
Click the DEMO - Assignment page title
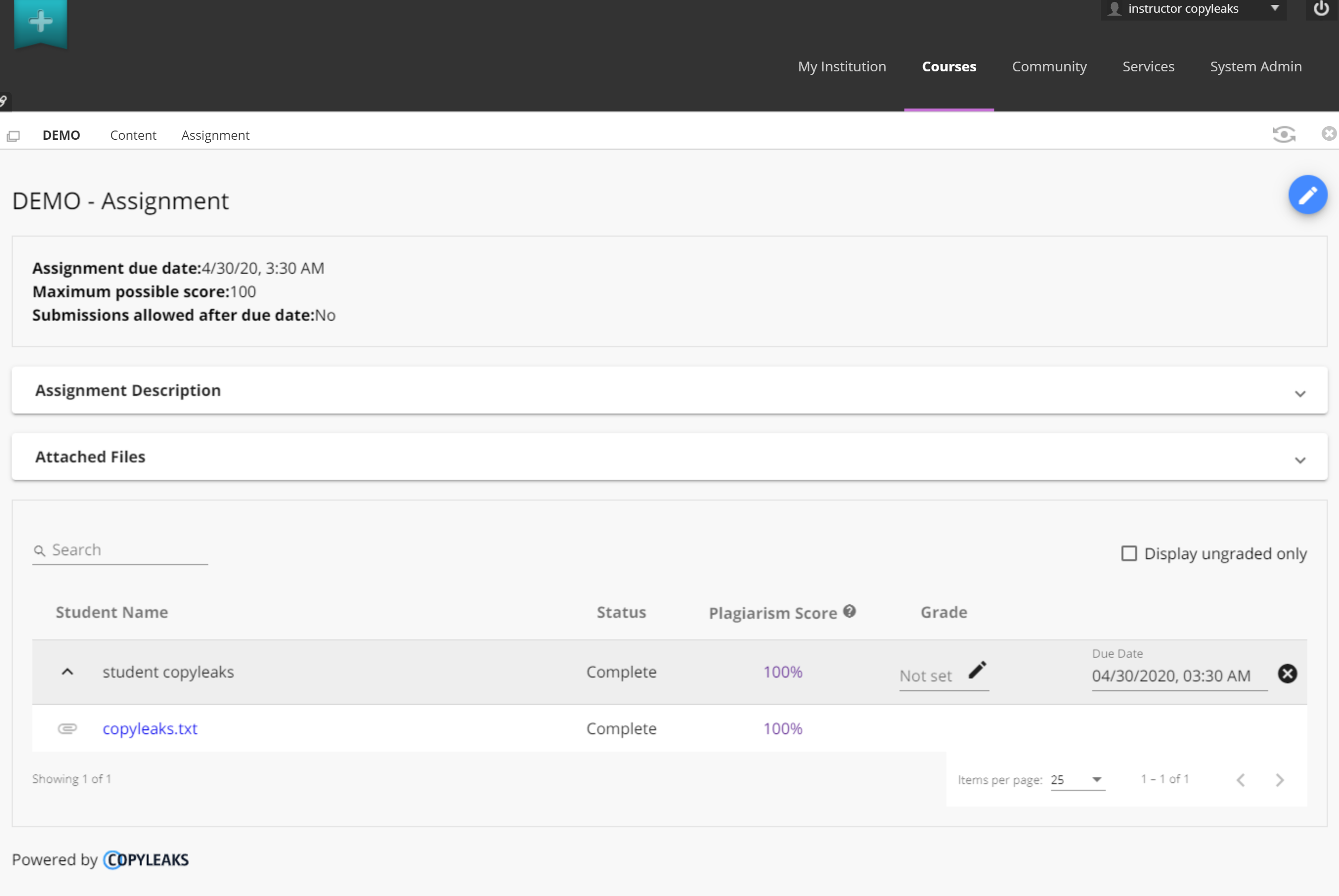pyautogui.click(x=121, y=201)
